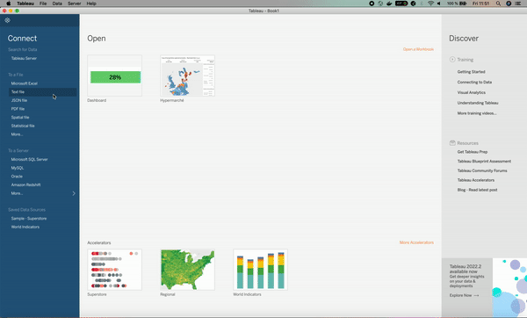The width and height of the screenshot is (527, 318).
Task: Expand the server More… chevron arrow
Action: coord(74,193)
